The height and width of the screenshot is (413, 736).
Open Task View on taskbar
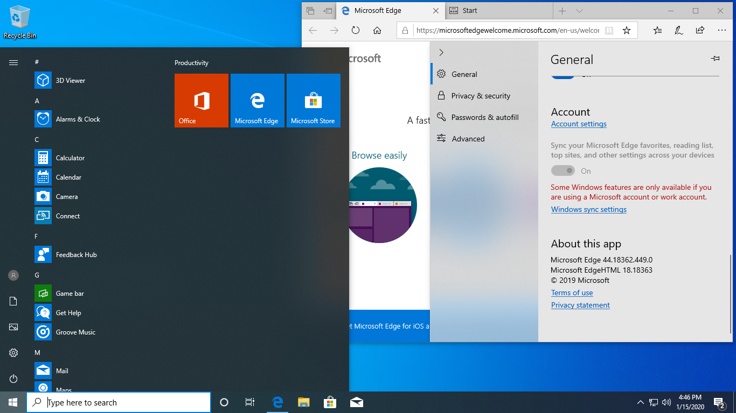point(250,402)
